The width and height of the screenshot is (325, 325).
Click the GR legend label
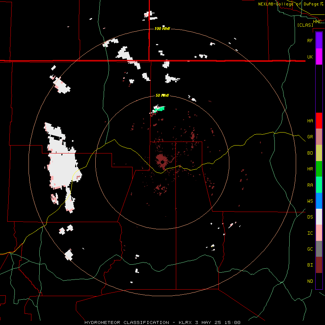point(310,137)
